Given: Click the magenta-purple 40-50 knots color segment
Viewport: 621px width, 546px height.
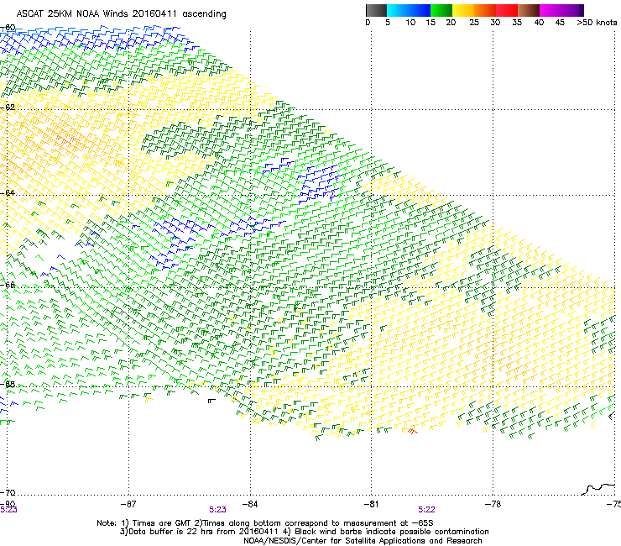Looking at the screenshot, I should 561,10.
